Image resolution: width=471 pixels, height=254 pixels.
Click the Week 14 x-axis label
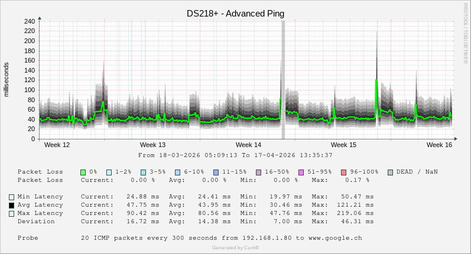pyautogui.click(x=248, y=145)
